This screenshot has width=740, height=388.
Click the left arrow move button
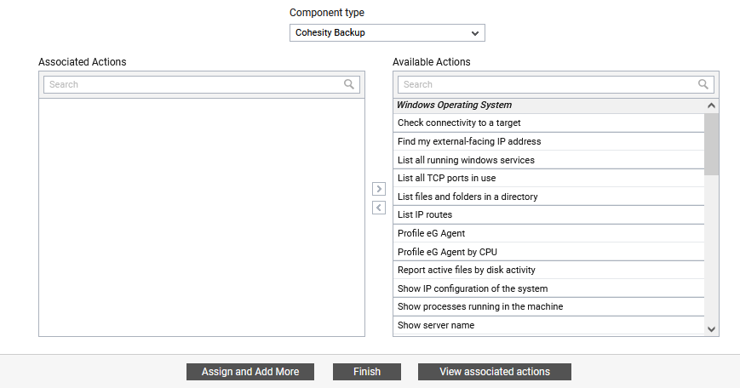pyautogui.click(x=379, y=208)
